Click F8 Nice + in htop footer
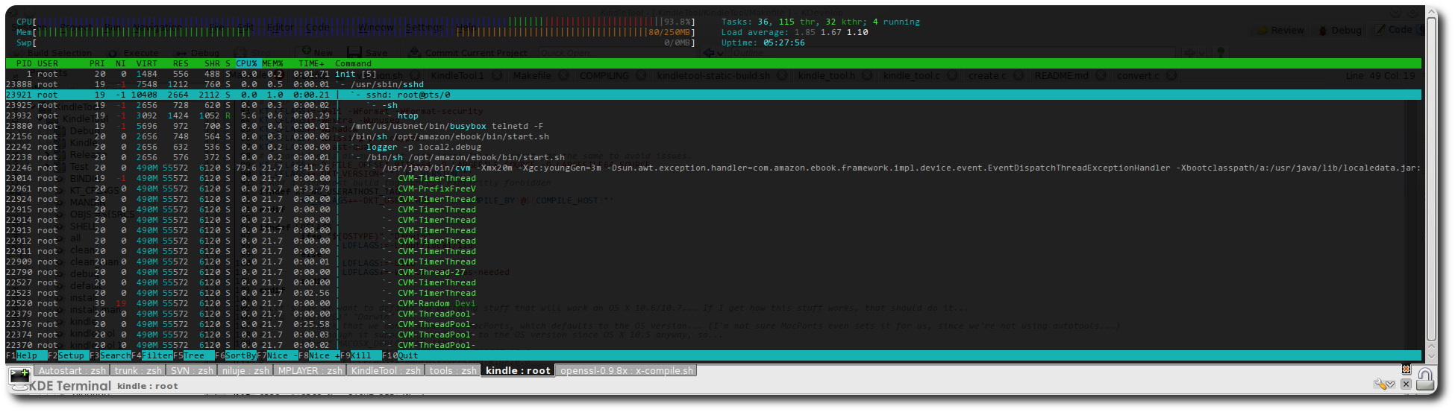The width and height of the screenshot is (1455, 412). click(319, 355)
